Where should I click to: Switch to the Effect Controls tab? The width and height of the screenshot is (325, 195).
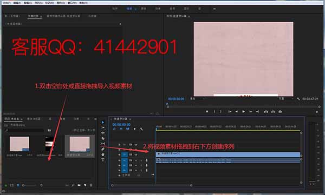pyautogui.click(x=34, y=16)
